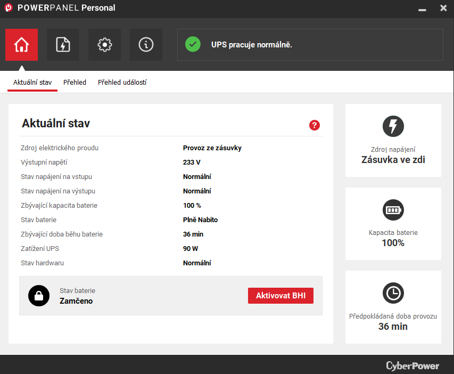Image resolution: width=454 pixels, height=374 pixels.
Task: Minimize the PowerPanel window
Action: coord(422,9)
